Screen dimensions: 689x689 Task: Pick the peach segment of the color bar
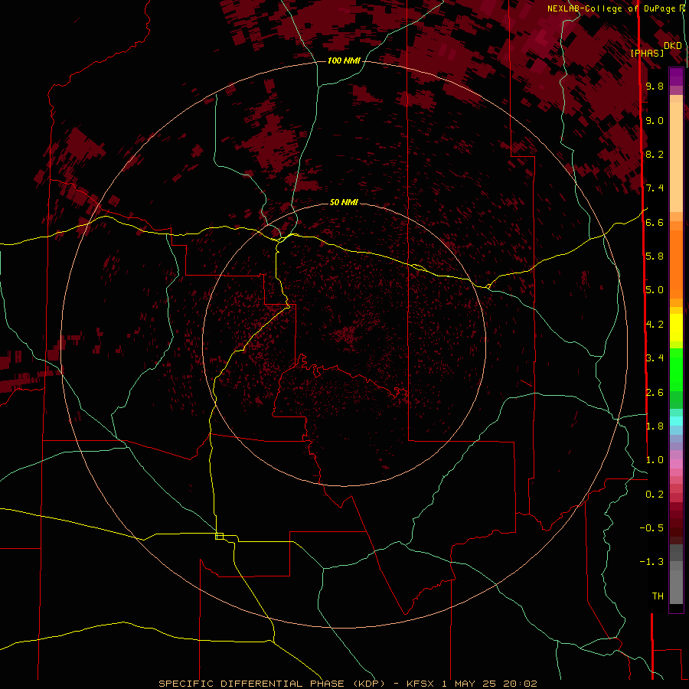tap(676, 157)
